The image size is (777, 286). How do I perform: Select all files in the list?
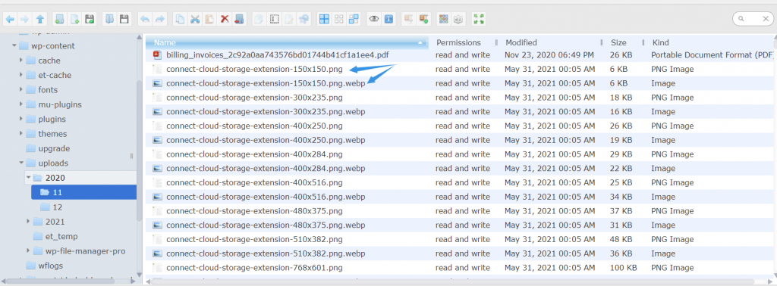pyautogui.click(x=324, y=19)
